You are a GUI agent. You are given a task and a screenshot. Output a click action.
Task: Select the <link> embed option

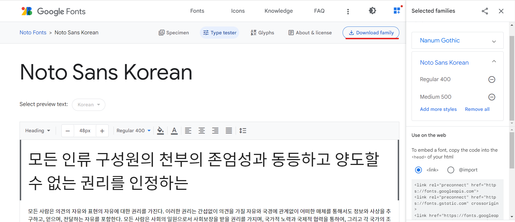[419, 170]
